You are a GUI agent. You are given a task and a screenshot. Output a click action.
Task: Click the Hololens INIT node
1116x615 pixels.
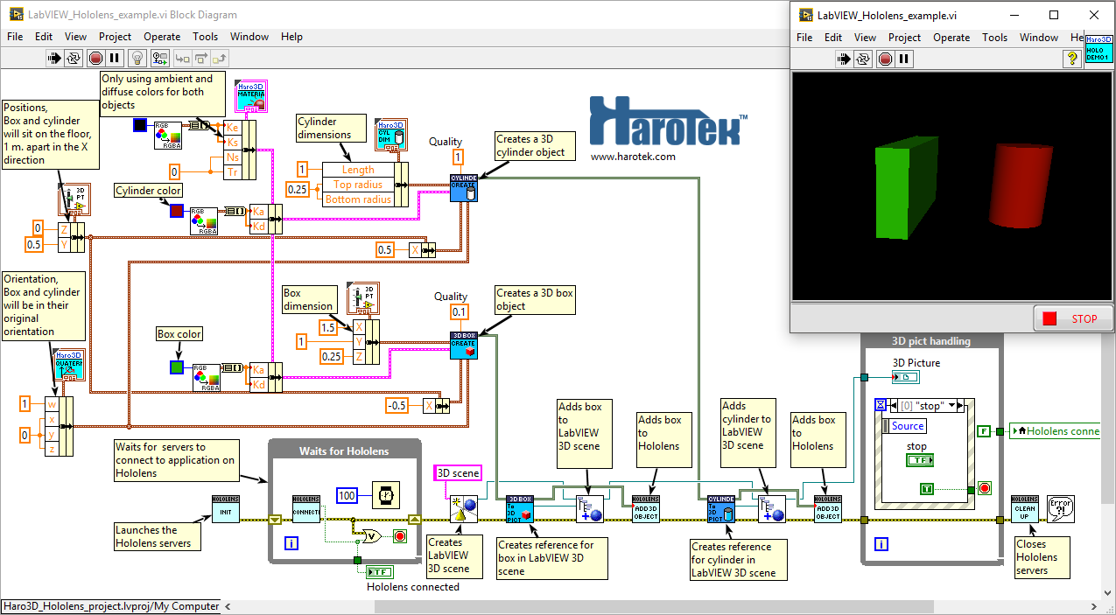click(x=225, y=509)
